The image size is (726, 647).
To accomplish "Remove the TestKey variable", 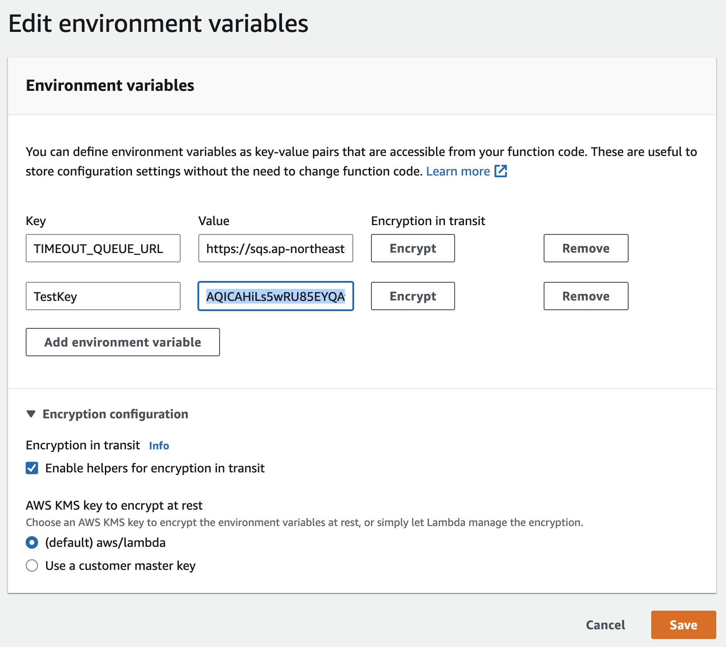I will [x=586, y=296].
